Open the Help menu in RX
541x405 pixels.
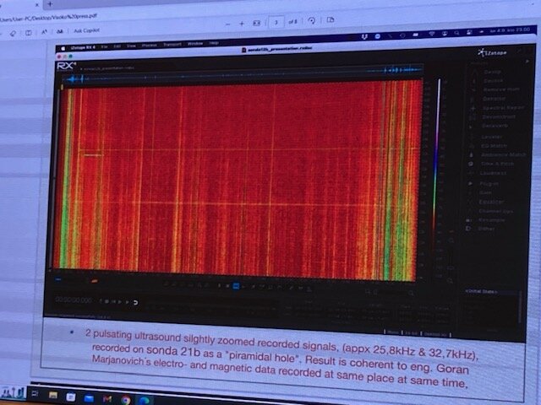(214, 43)
